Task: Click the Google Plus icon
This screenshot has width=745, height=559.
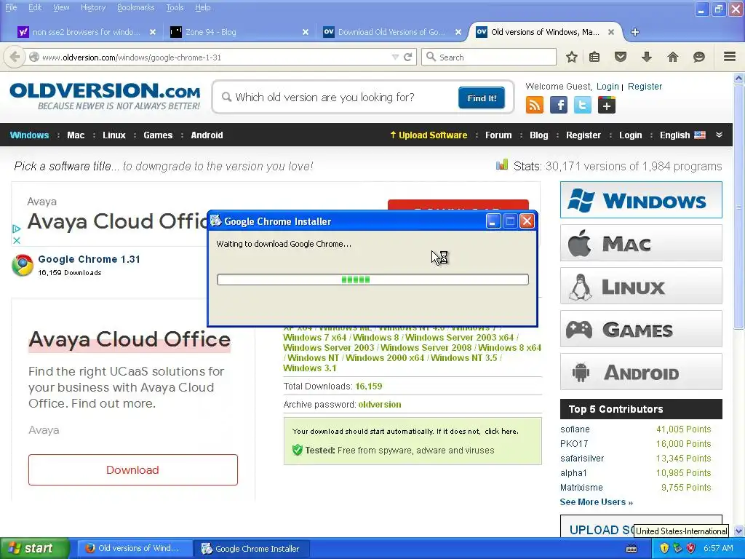Action: [607, 105]
